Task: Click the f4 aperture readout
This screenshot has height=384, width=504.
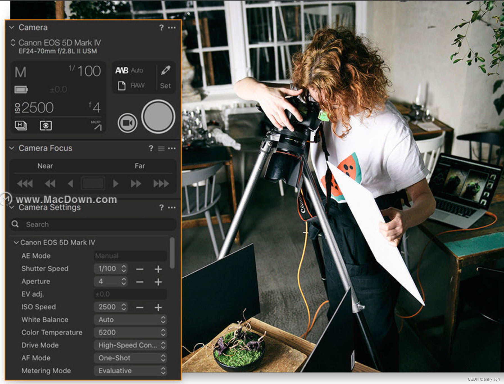Action: [x=95, y=107]
